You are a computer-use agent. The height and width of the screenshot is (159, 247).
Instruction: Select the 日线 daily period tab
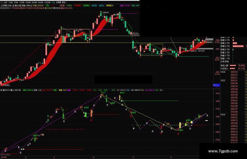(x=53, y=3)
